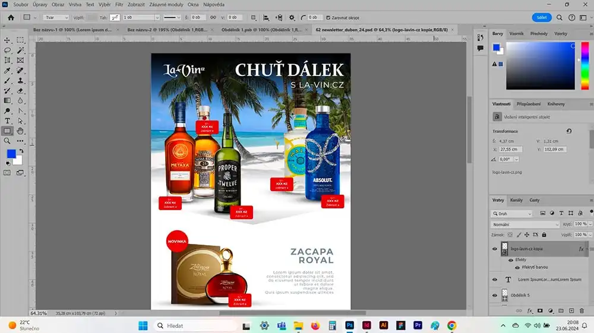Add a layer mask

point(540,310)
